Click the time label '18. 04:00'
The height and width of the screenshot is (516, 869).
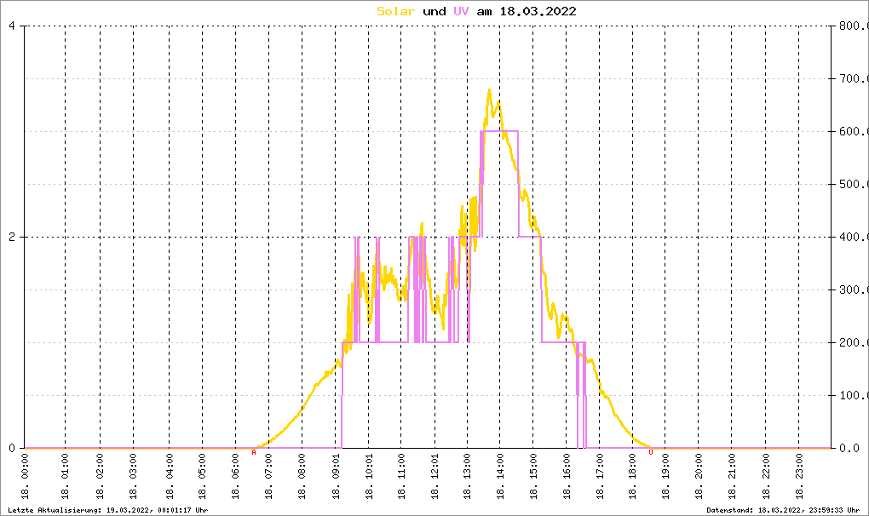(169, 477)
